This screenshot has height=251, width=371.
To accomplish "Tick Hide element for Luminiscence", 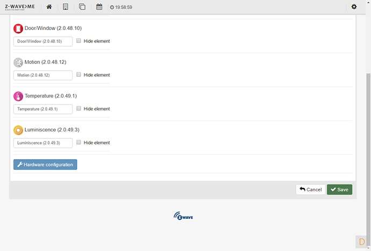I will point(79,142).
